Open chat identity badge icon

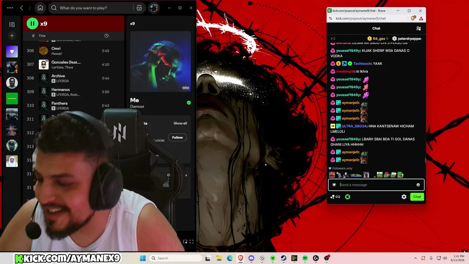pyautogui.click(x=334, y=185)
